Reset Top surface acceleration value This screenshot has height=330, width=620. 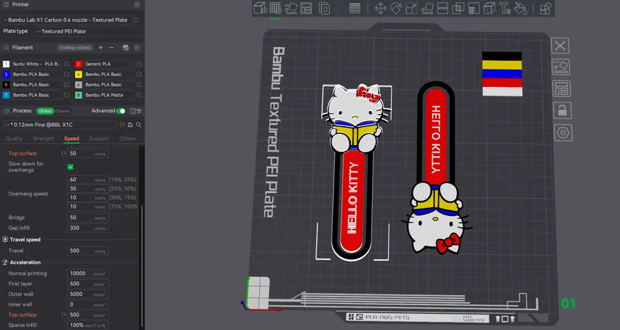[x=63, y=315]
